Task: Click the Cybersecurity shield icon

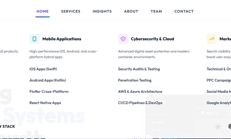Action: tap(123, 39)
